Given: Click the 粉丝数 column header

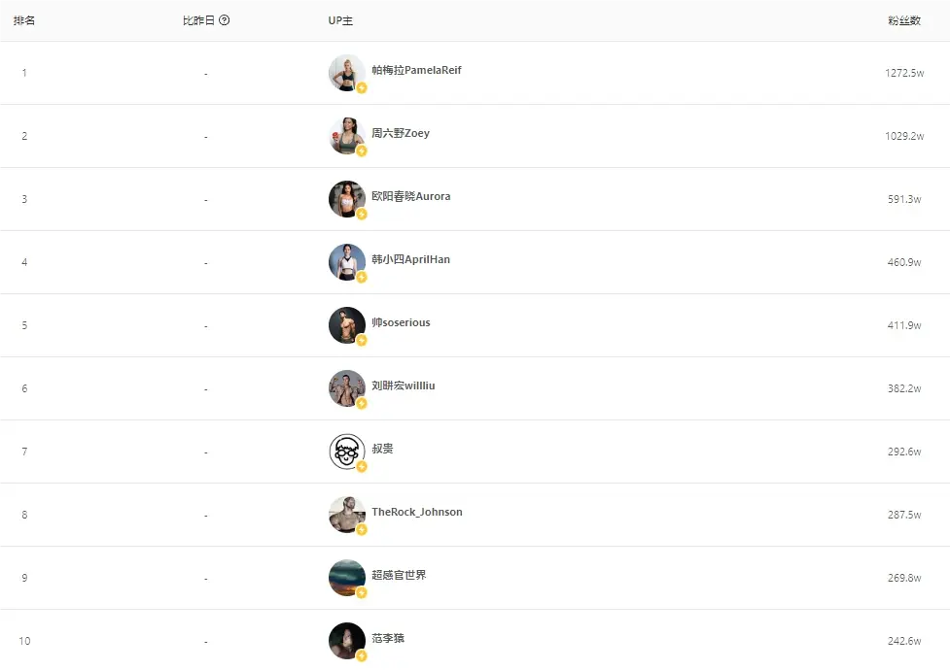Looking at the screenshot, I should point(904,20).
